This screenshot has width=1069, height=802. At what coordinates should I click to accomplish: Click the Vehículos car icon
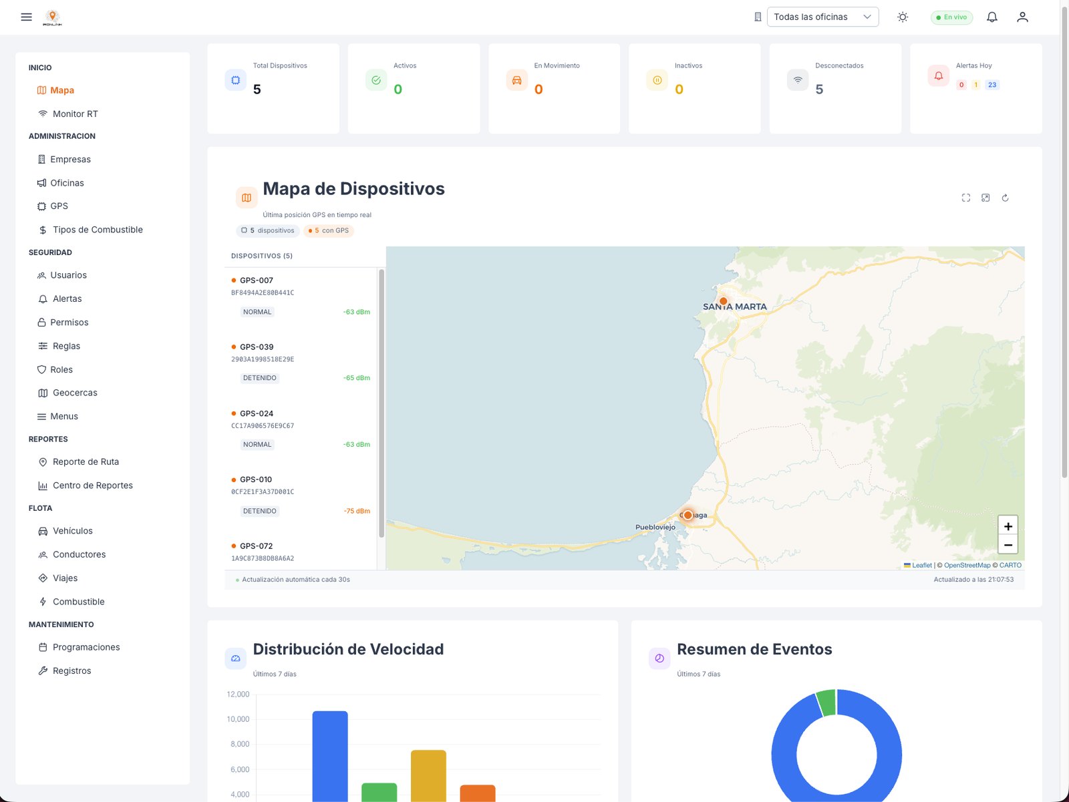pos(43,532)
